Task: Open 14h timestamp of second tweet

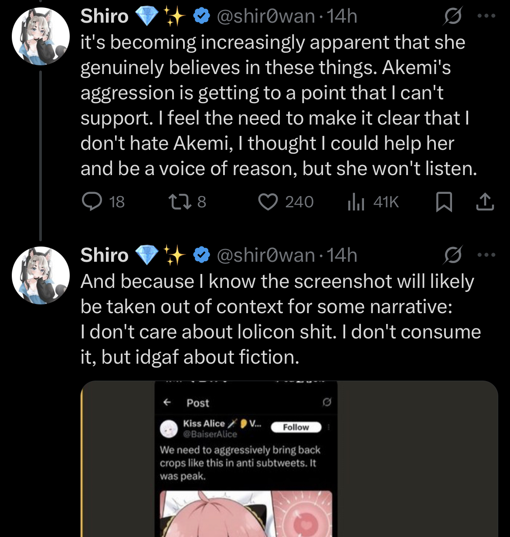Action: 342,255
